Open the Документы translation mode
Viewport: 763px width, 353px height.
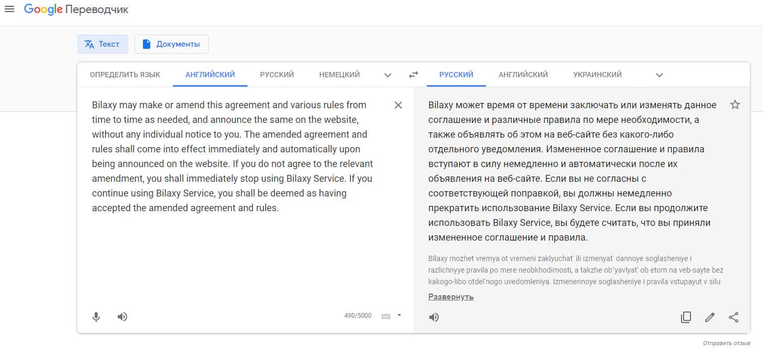[x=171, y=44]
